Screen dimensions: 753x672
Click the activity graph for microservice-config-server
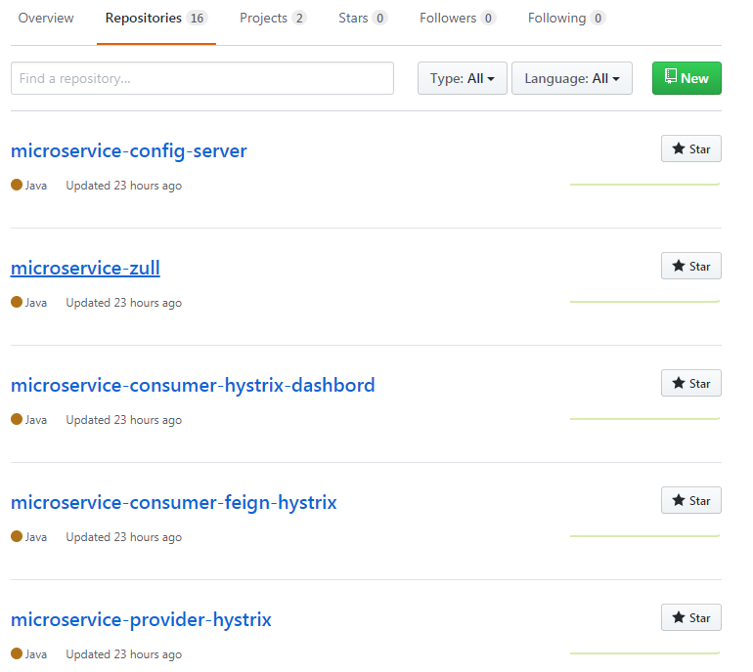(644, 184)
